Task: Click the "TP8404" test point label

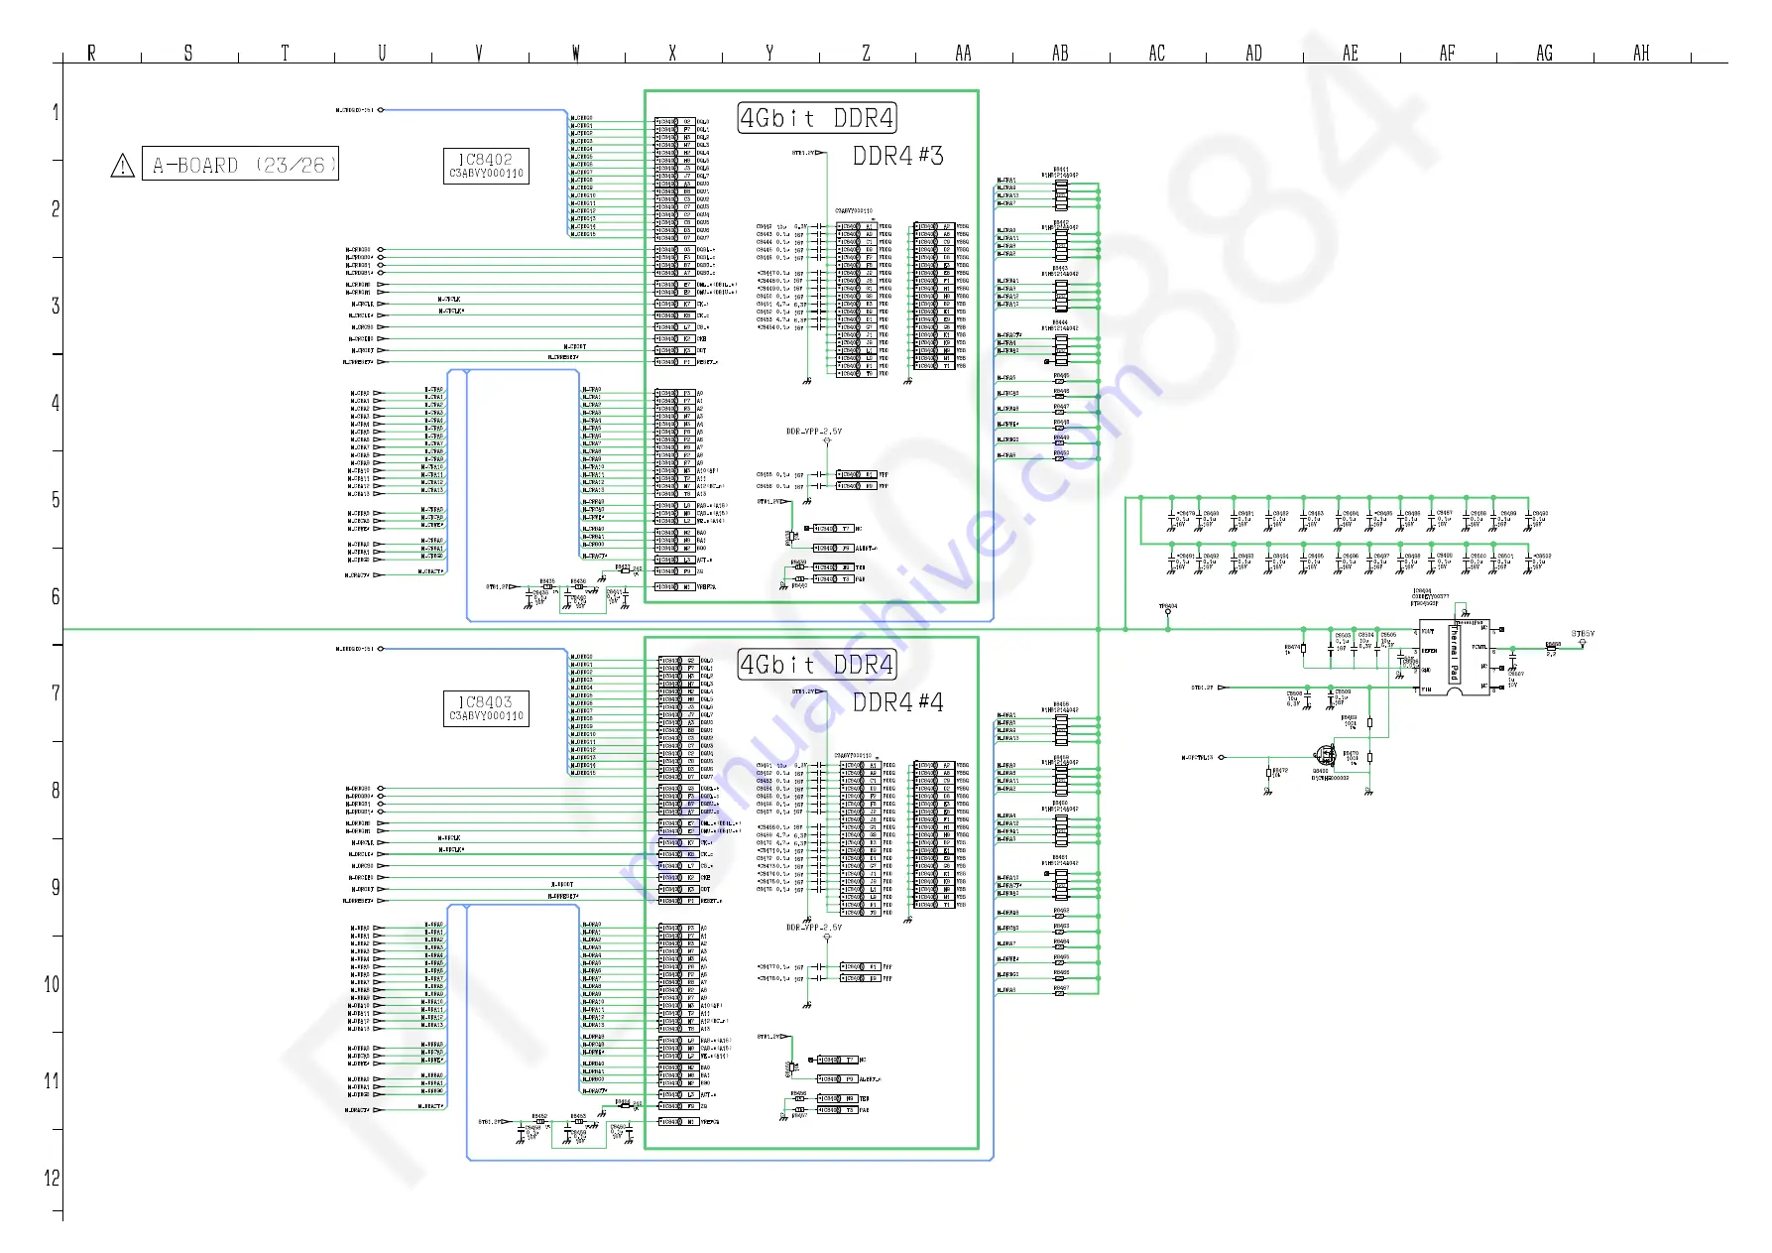Action: pos(1168,606)
